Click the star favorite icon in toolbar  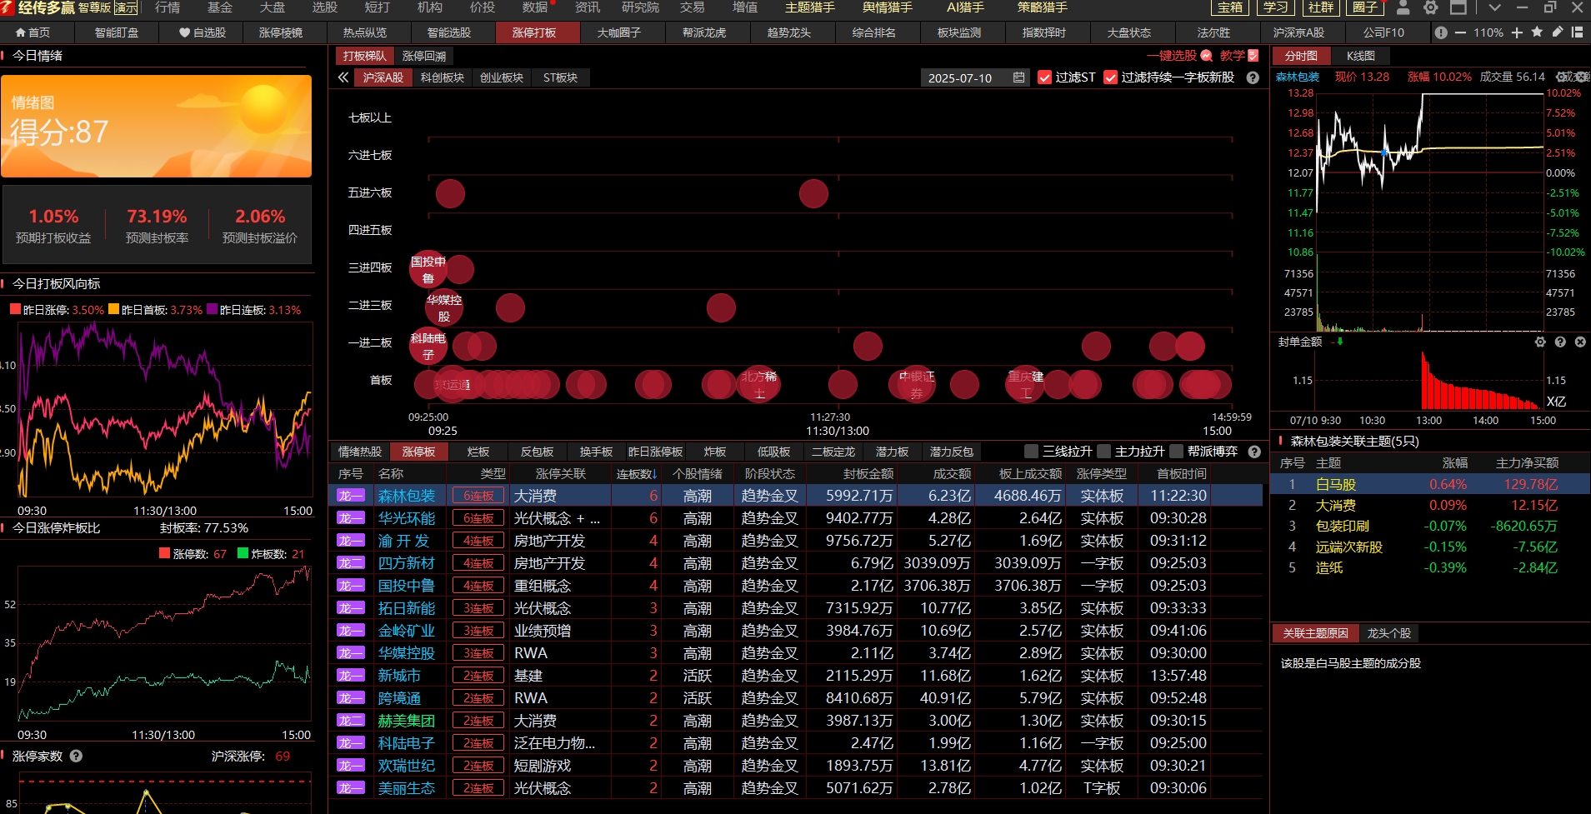click(1537, 32)
